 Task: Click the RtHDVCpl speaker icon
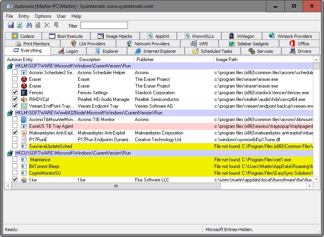pyautogui.click(x=23, y=99)
